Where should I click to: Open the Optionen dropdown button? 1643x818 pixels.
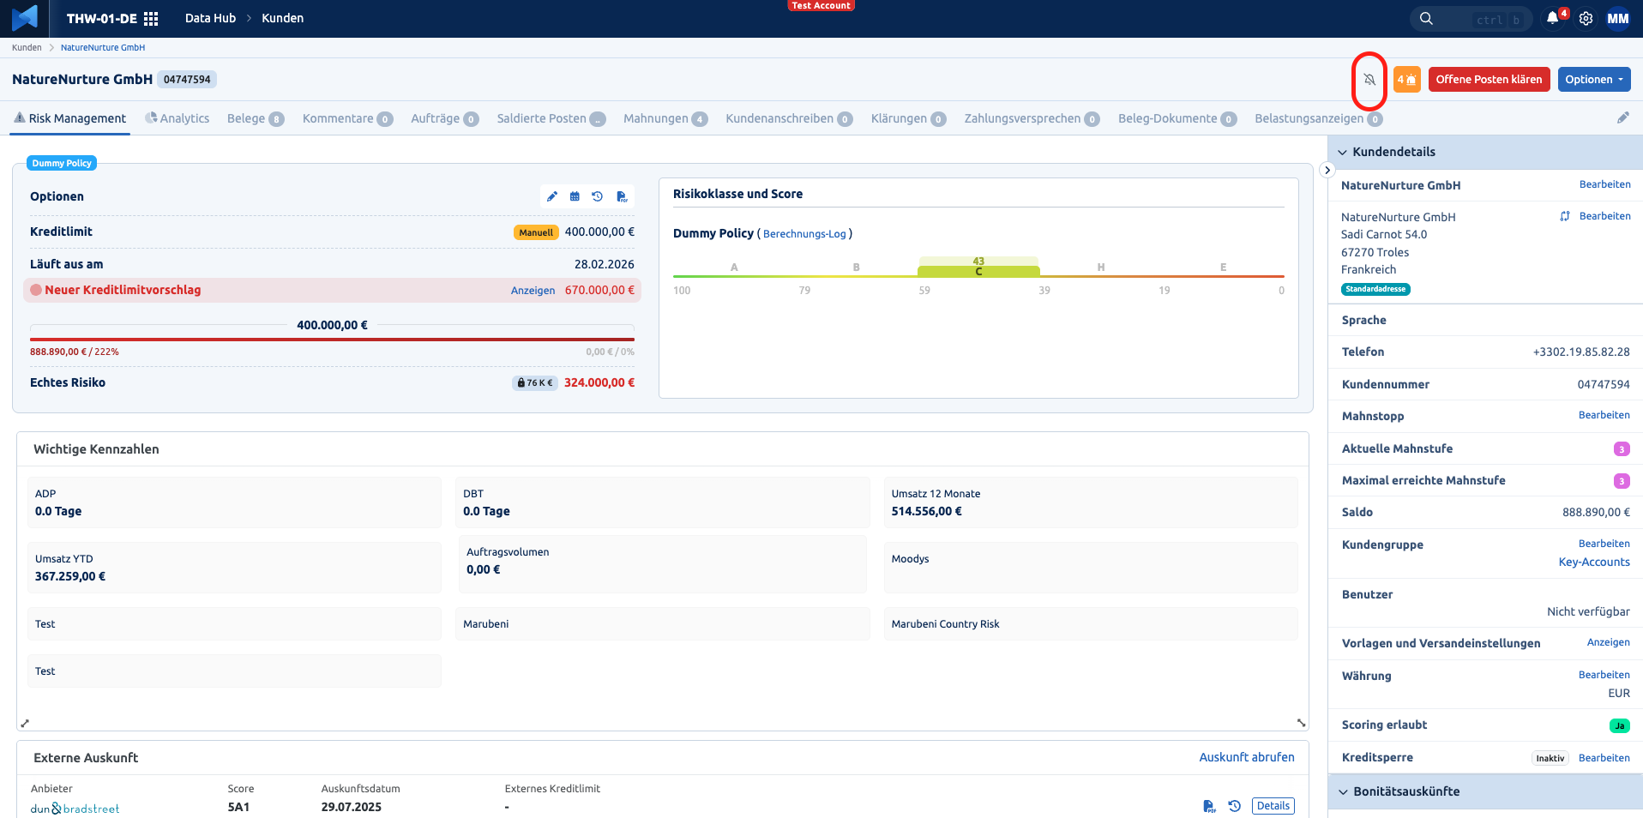[1594, 80]
